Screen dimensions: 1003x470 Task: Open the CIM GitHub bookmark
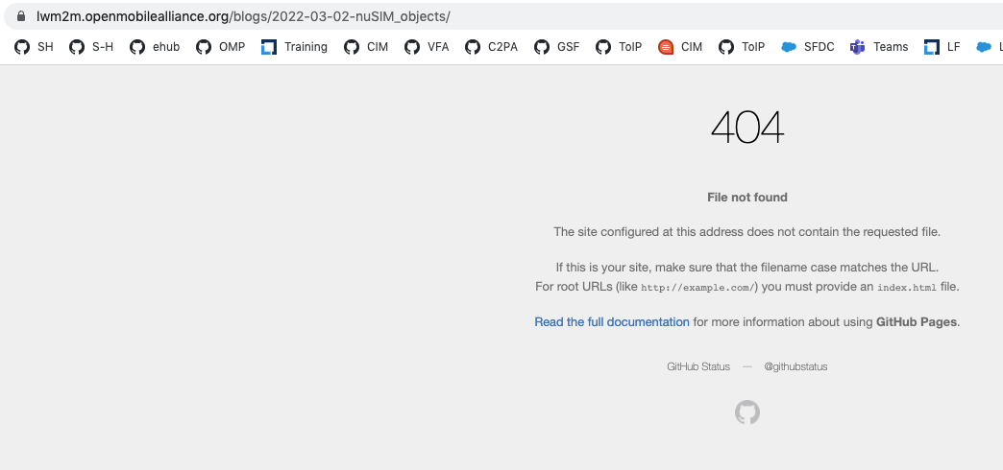pos(367,47)
